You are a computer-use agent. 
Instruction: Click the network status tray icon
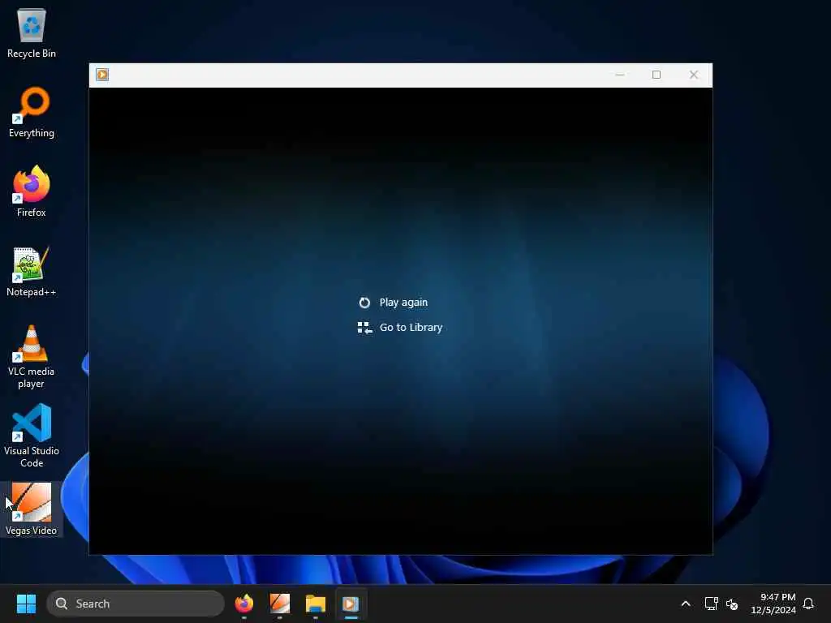(711, 604)
